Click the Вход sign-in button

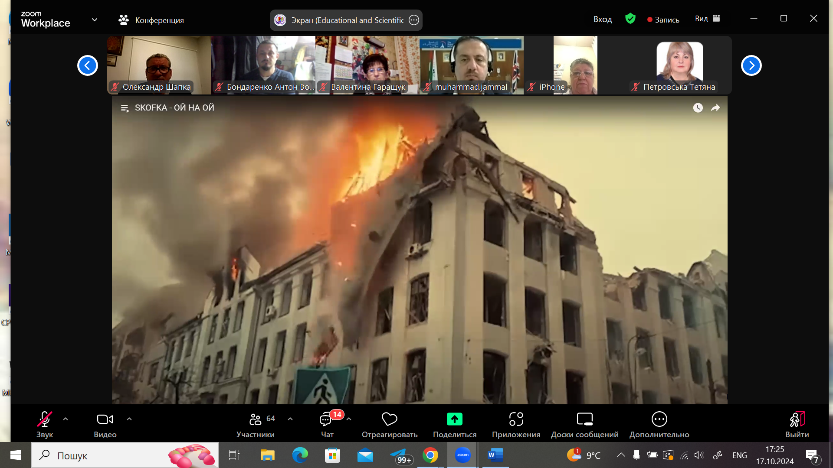(603, 19)
